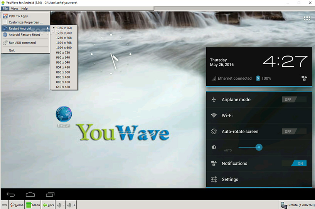The height and width of the screenshot is (209, 315).
Task: Click Rotate (1280x768) button
Action: click(297, 205)
